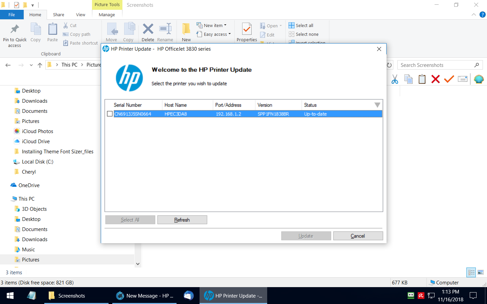This screenshot has height=304, width=487.
Task: Click the scissors icon beside the search box toolbar
Action: [x=395, y=79]
